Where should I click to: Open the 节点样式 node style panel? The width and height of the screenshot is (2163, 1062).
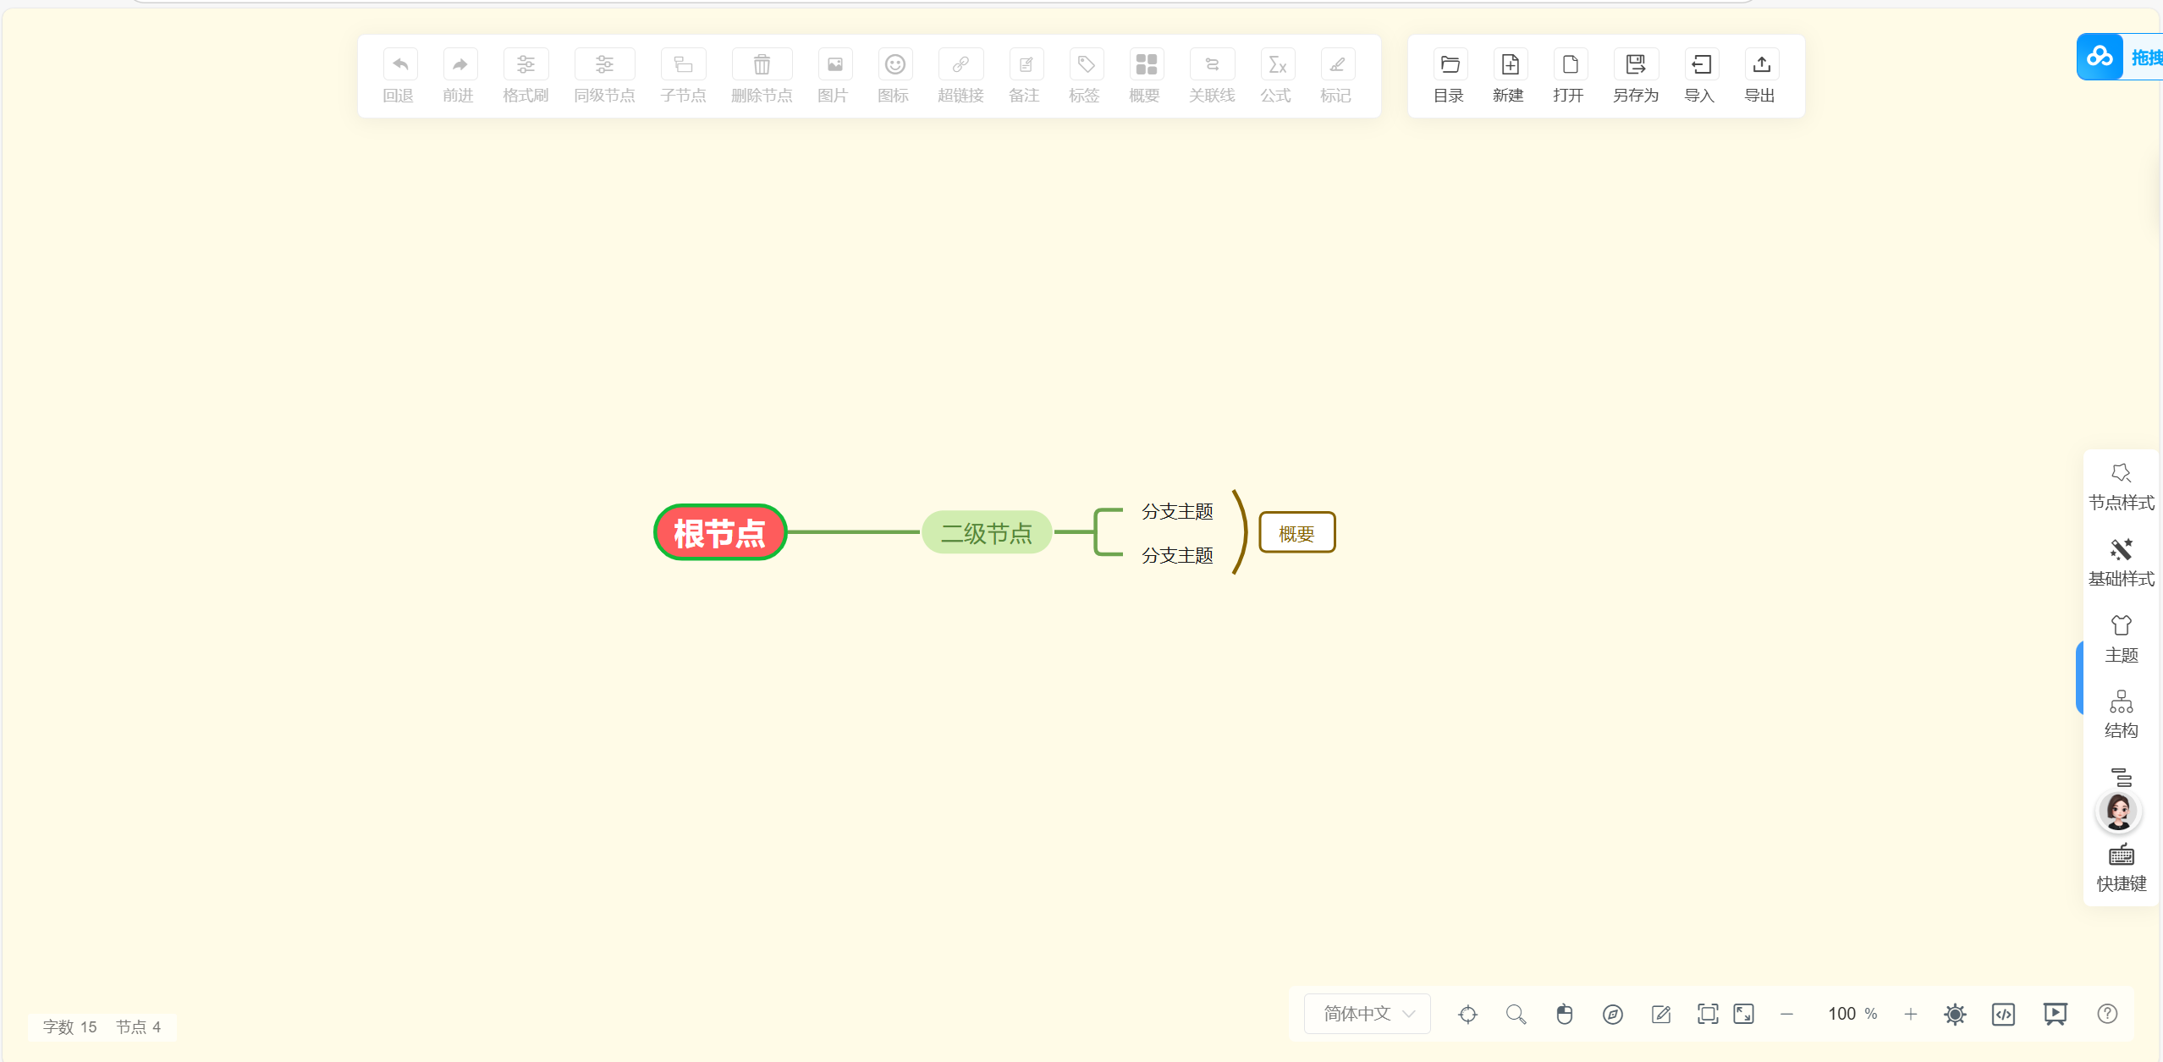2121,487
